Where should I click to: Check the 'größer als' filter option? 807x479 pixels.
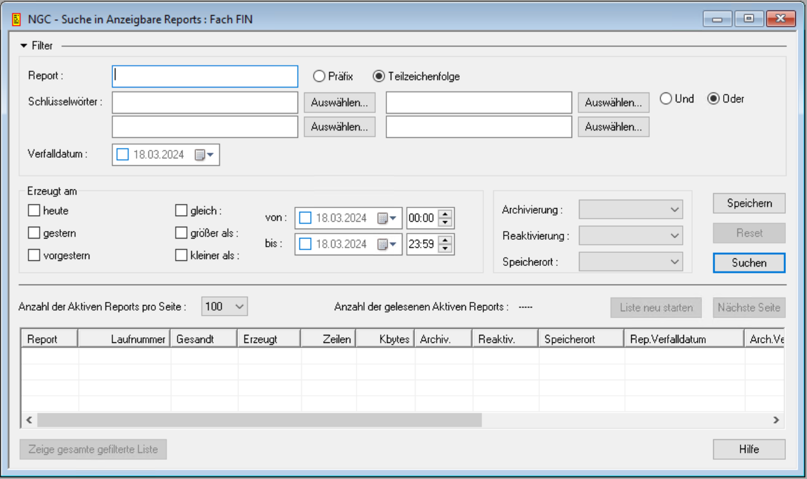181,232
